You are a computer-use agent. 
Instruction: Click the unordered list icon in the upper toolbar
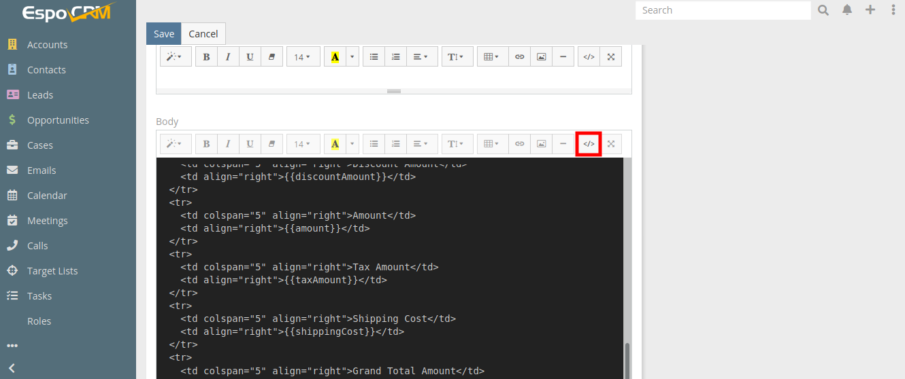point(374,57)
